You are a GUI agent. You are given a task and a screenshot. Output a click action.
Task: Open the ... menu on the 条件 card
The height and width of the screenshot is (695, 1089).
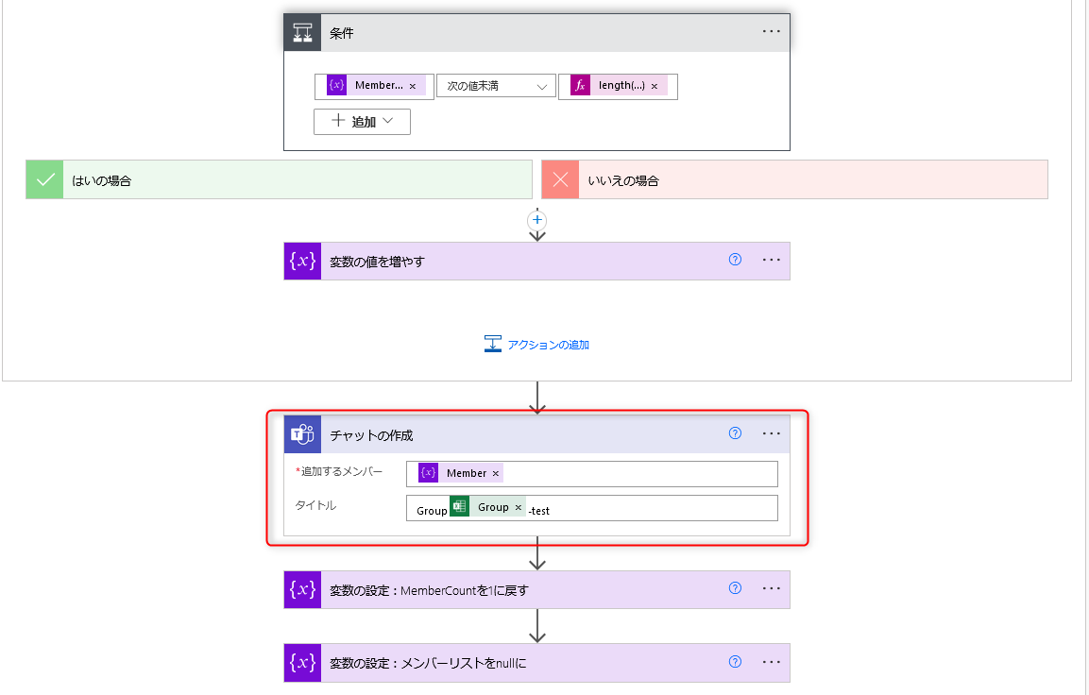(771, 31)
